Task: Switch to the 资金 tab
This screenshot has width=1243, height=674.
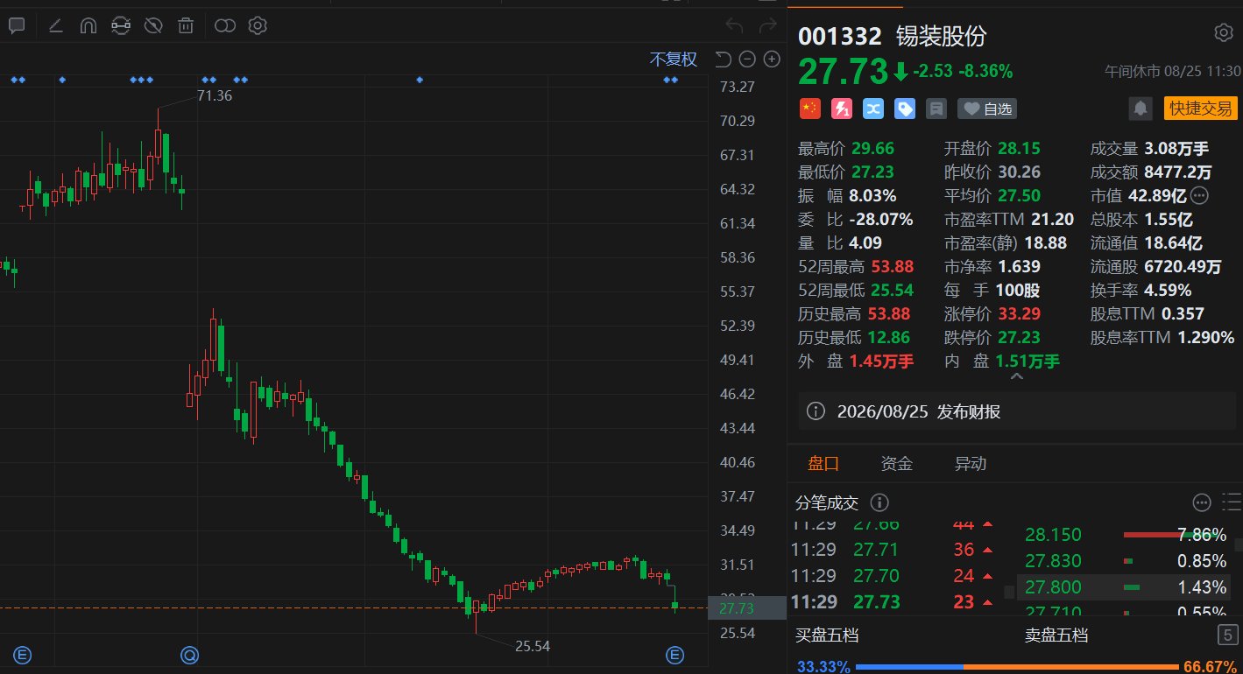Action: (896, 464)
